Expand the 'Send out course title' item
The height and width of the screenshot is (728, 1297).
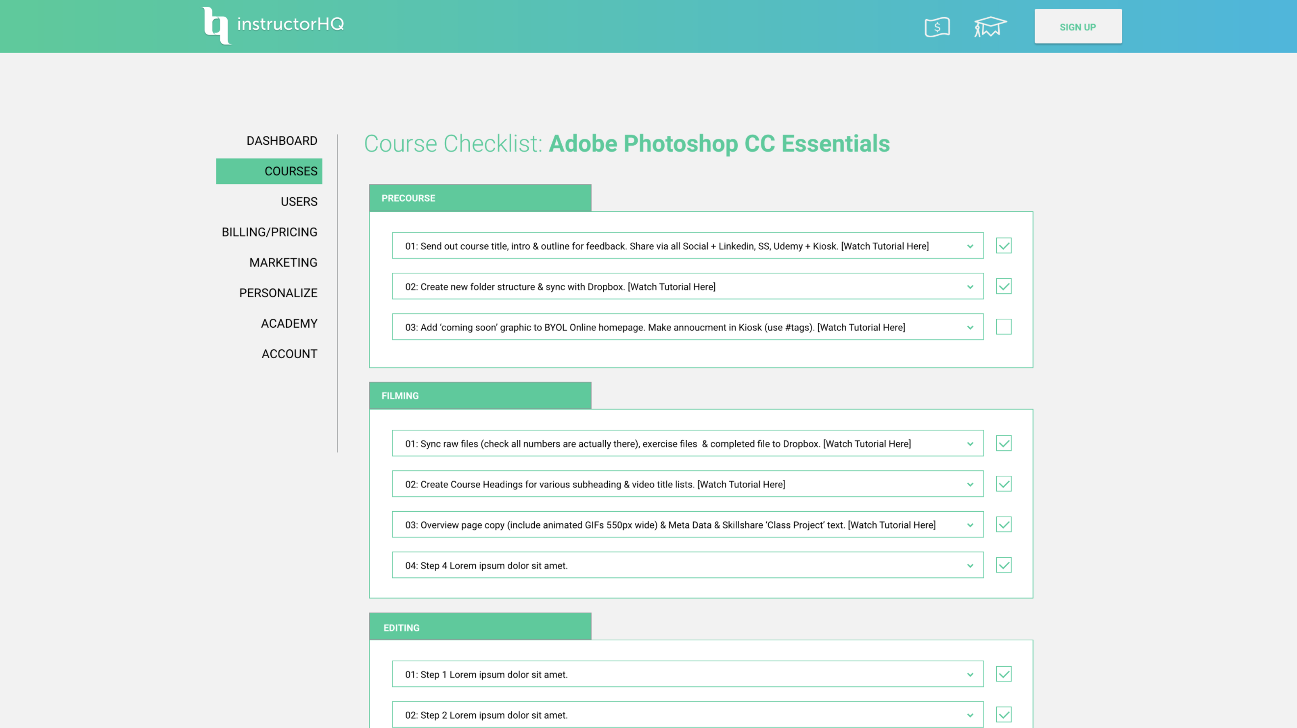tap(971, 246)
